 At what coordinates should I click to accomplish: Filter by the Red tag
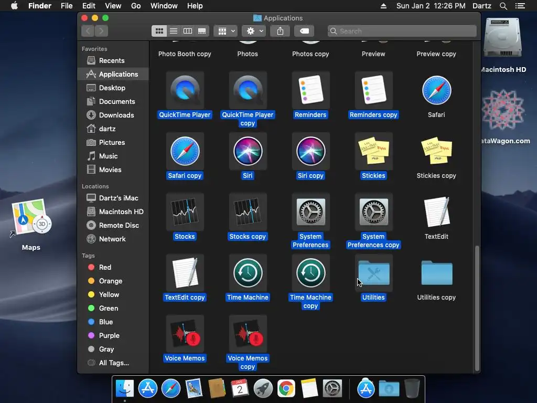[x=113, y=267]
